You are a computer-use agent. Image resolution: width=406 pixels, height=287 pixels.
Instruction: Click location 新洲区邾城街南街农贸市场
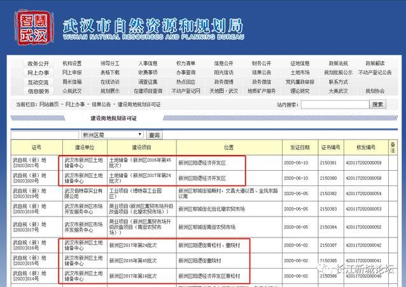(x=207, y=227)
